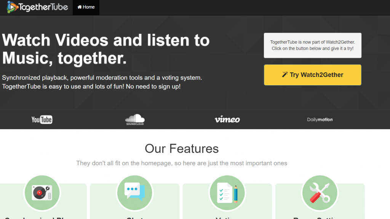Click the turntable record player icon
390x219 pixels.
42,193
